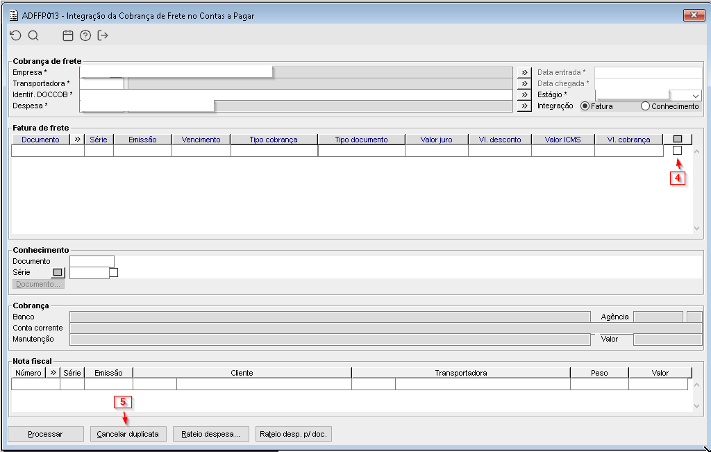Click the Transportadora column header in Nota fiscal
Image resolution: width=711 pixels, height=452 pixels.
(x=461, y=372)
